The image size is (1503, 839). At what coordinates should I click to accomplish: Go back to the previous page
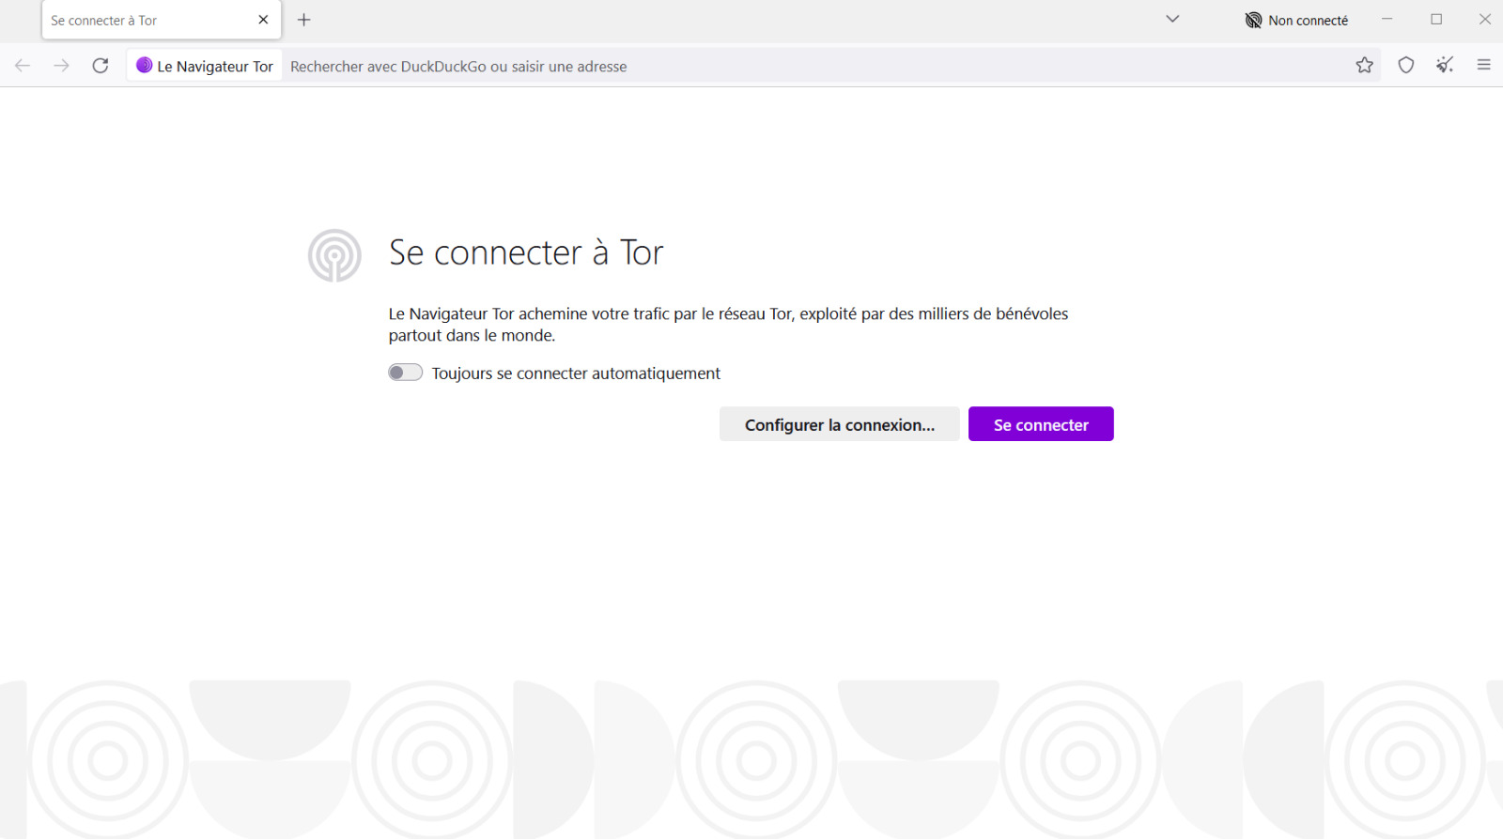pos(23,66)
